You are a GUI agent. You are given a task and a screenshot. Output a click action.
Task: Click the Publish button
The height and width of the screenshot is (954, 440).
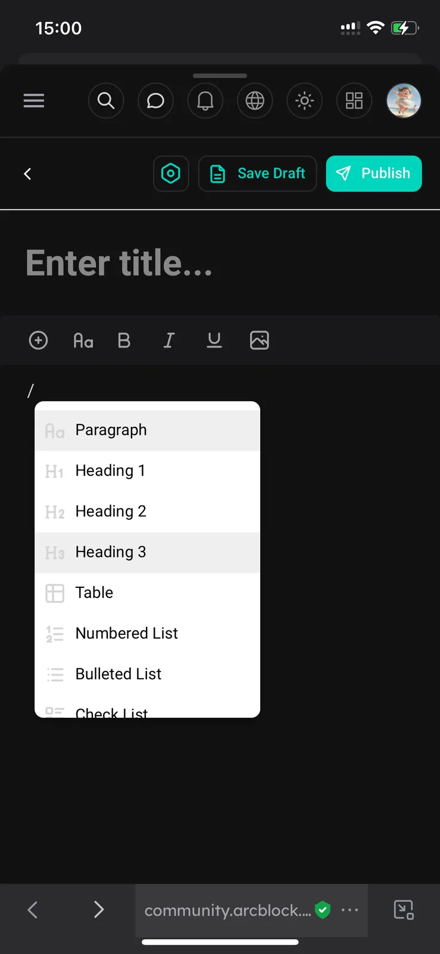374,174
